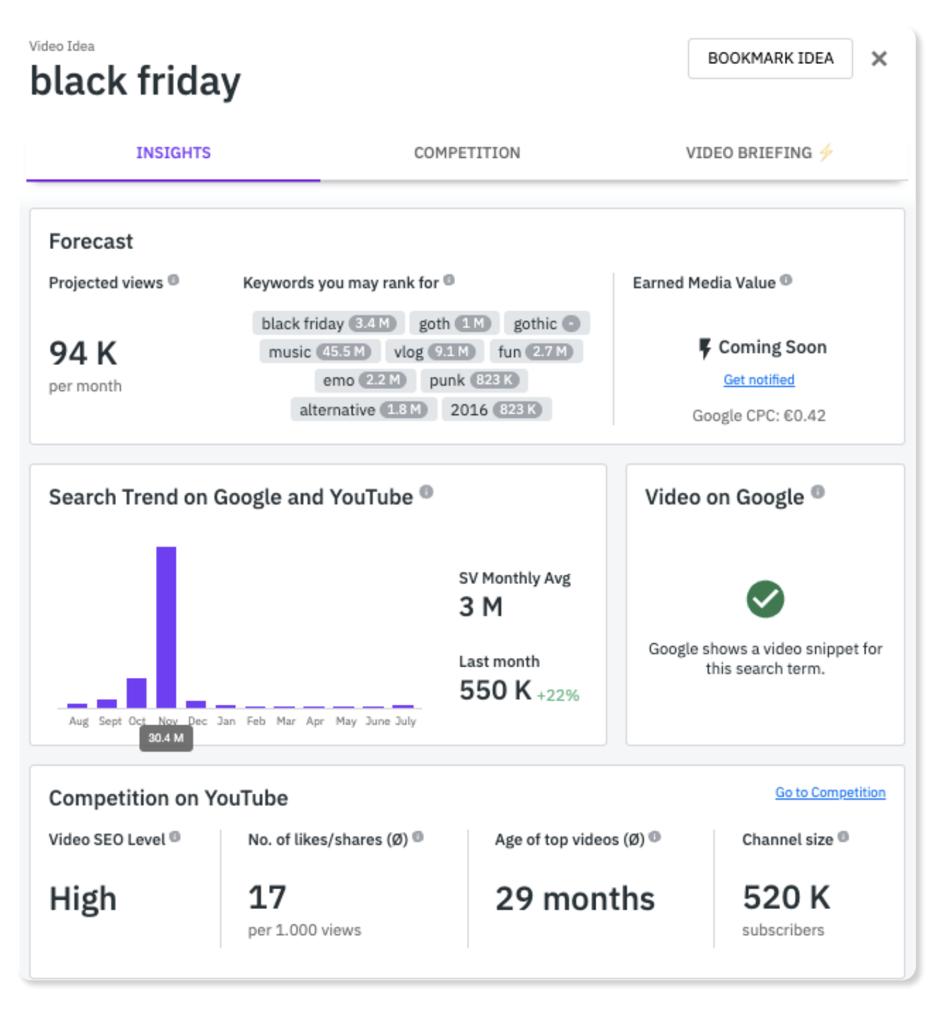Viewport: 938px width, 1011px height.
Task: Click the 29 months age value
Action: (x=576, y=898)
